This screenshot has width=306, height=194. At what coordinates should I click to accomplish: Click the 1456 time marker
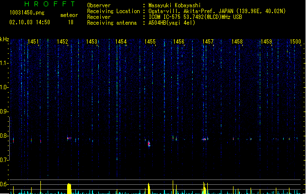click(179, 42)
